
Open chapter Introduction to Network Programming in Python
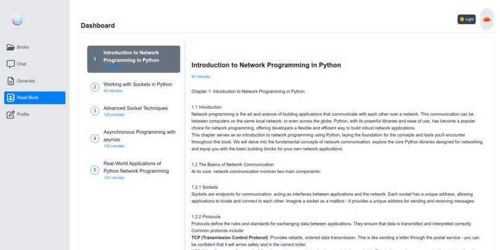click(x=133, y=59)
